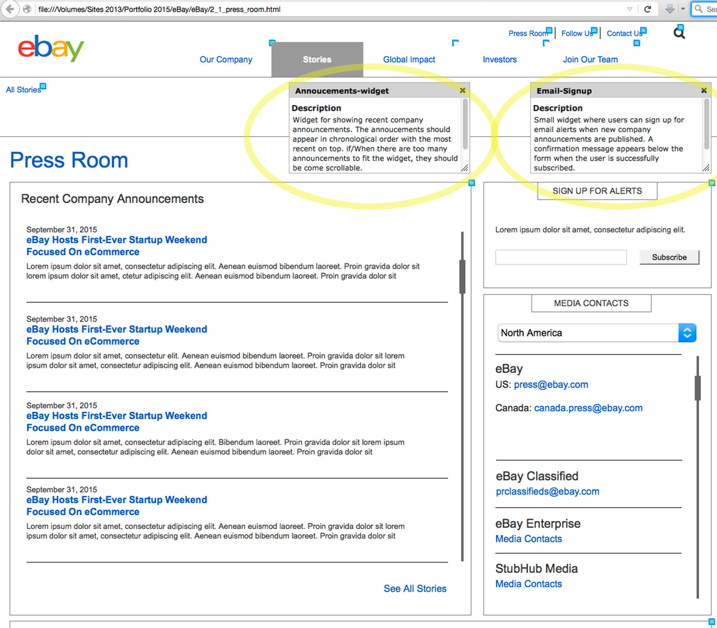717x628 pixels.
Task: Click the Email-Signup description scrollbar
Action: (x=707, y=123)
